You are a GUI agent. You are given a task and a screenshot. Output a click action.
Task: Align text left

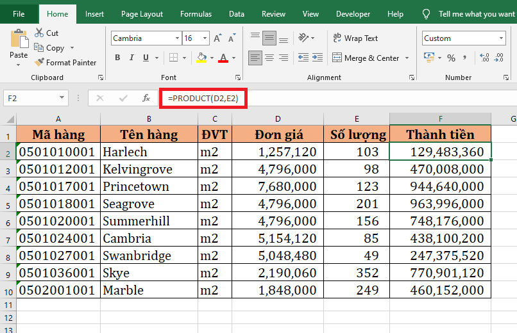click(255, 58)
